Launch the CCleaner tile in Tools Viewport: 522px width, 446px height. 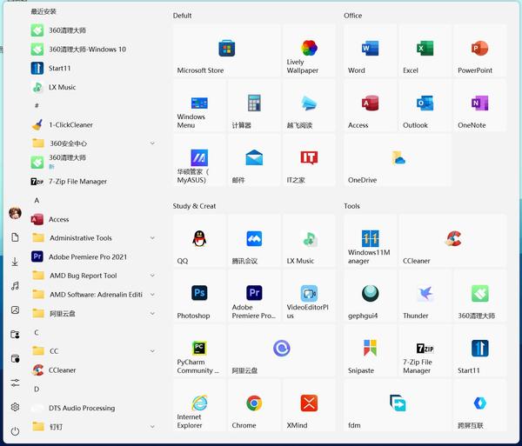452,241
